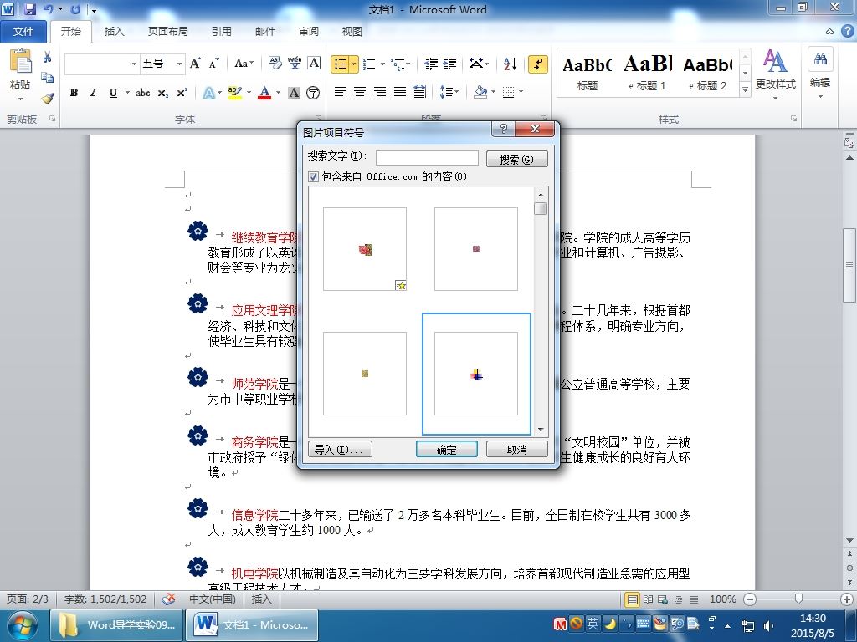This screenshot has height=642, width=857.
Task: Focus the search text input field
Action: 427,158
